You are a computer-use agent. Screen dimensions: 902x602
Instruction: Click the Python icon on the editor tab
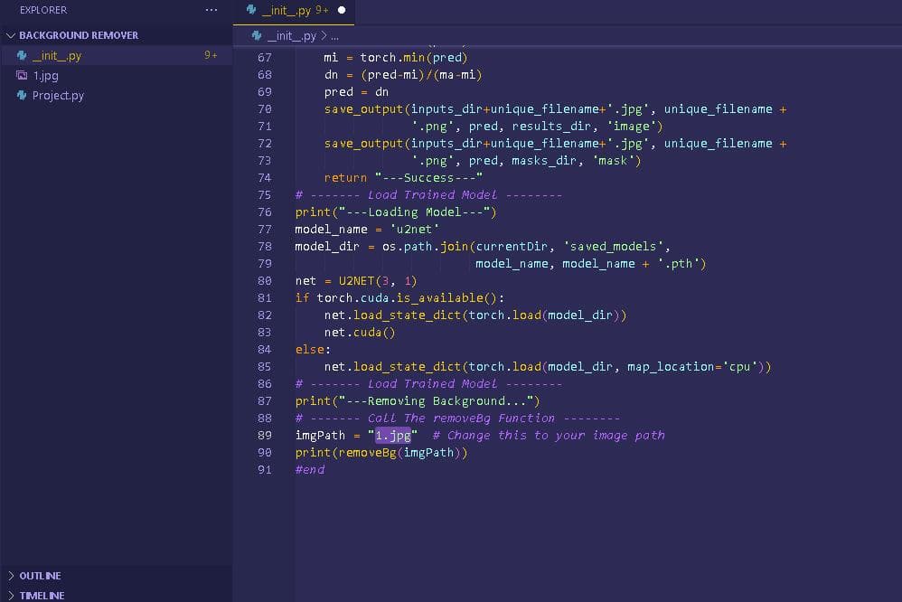(x=251, y=10)
